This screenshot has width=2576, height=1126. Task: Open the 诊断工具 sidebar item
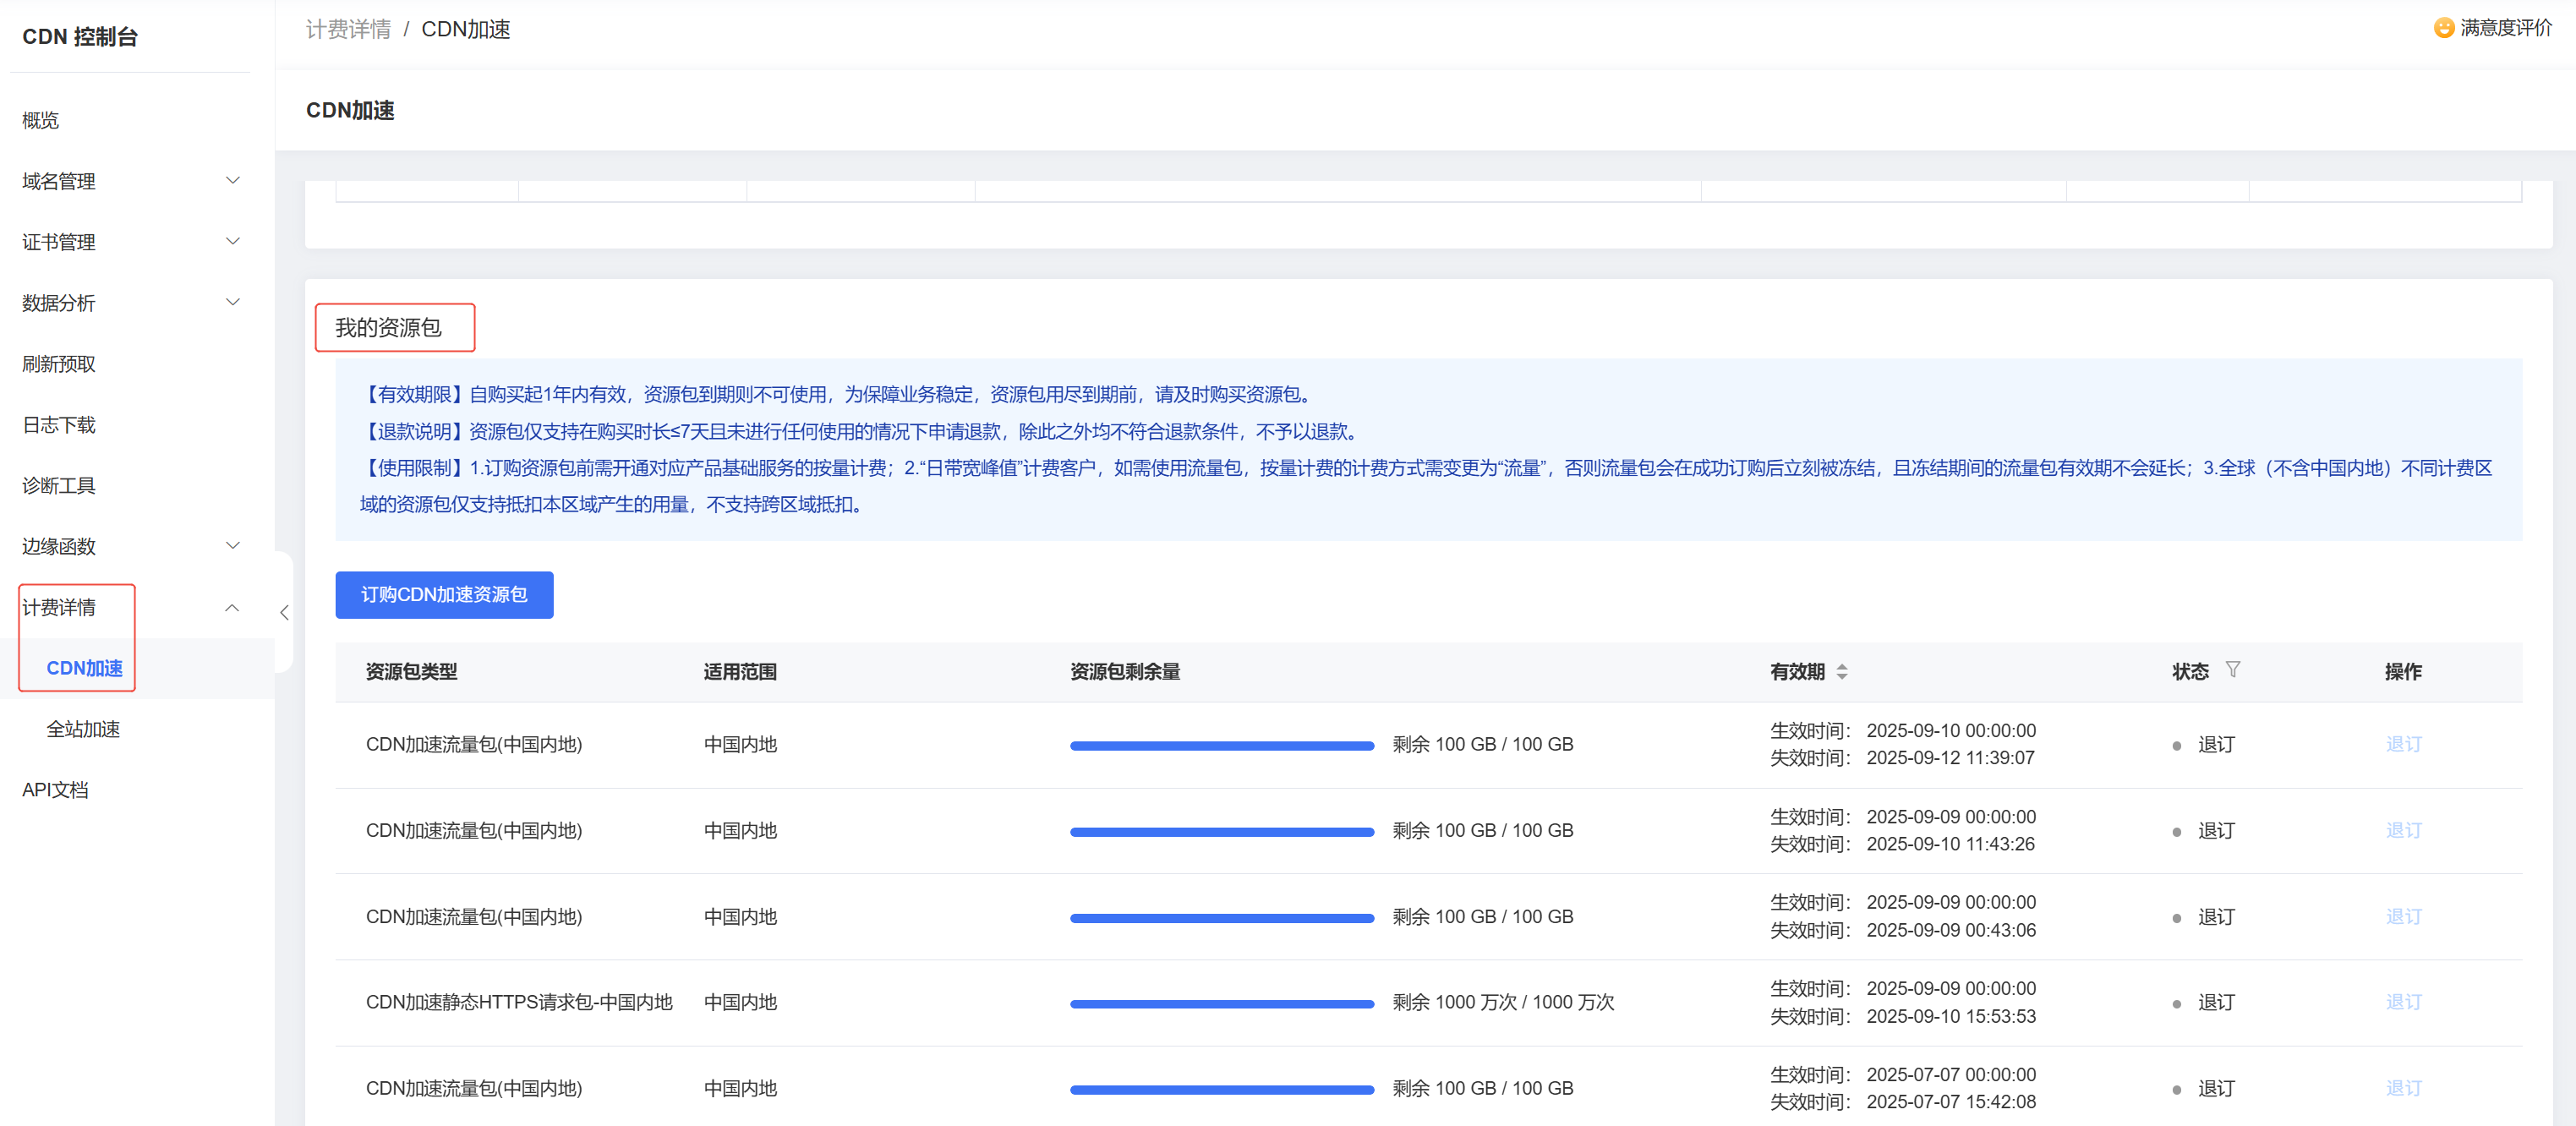click(59, 486)
